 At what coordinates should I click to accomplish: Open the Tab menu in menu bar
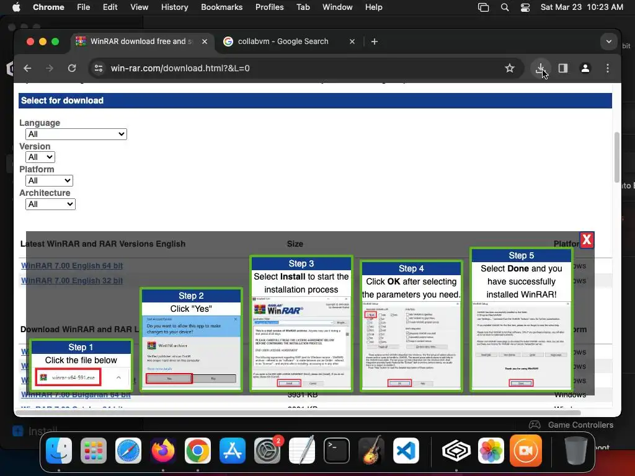[x=303, y=7]
